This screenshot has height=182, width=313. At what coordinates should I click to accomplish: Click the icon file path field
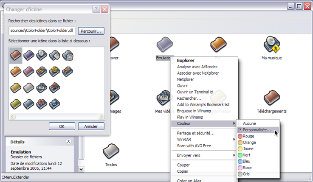point(42,31)
